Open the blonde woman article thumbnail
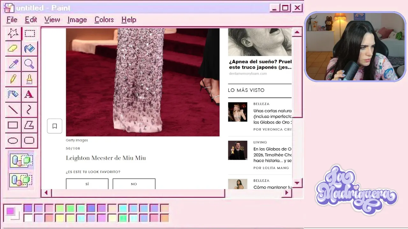This screenshot has height=229, width=408. pos(237,112)
